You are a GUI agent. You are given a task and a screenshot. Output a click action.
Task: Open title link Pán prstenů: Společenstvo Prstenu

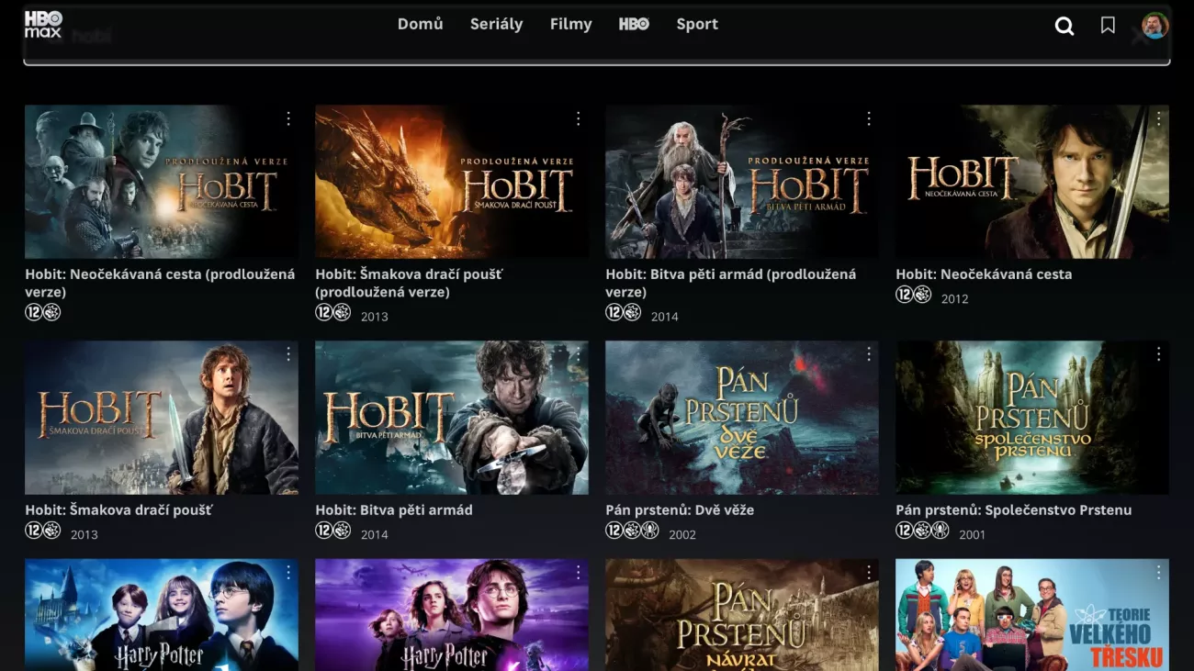[1013, 510]
